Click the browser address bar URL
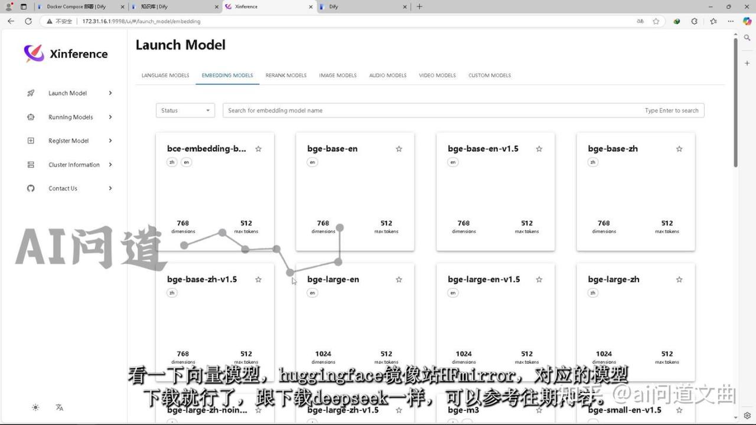Image resolution: width=756 pixels, height=425 pixels. tap(141, 21)
